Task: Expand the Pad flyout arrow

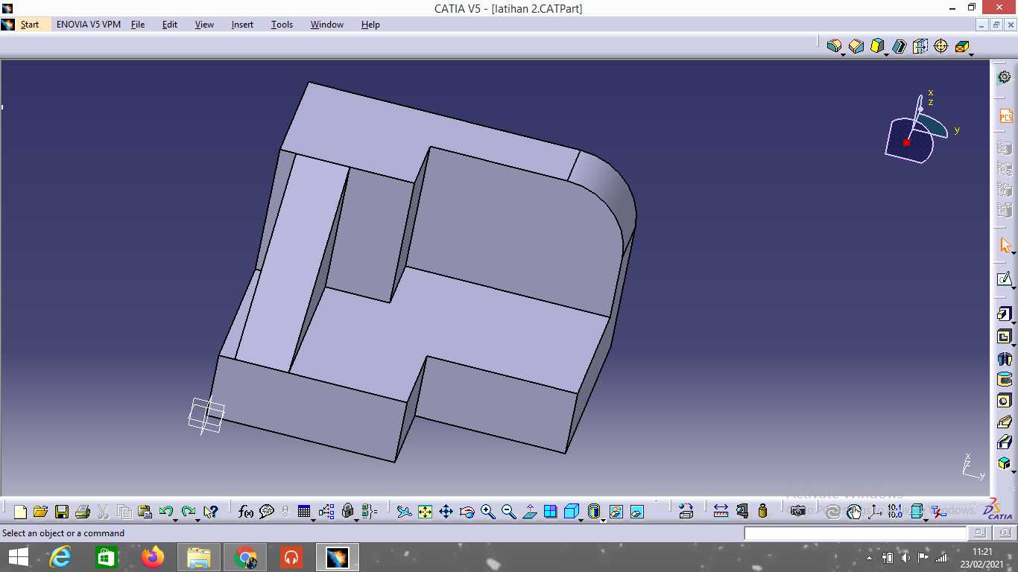Action: 1014,322
